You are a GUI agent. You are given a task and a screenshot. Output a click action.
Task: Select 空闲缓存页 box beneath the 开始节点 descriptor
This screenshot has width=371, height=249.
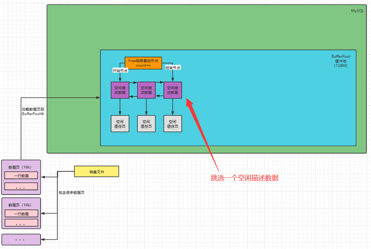[x=120, y=124]
